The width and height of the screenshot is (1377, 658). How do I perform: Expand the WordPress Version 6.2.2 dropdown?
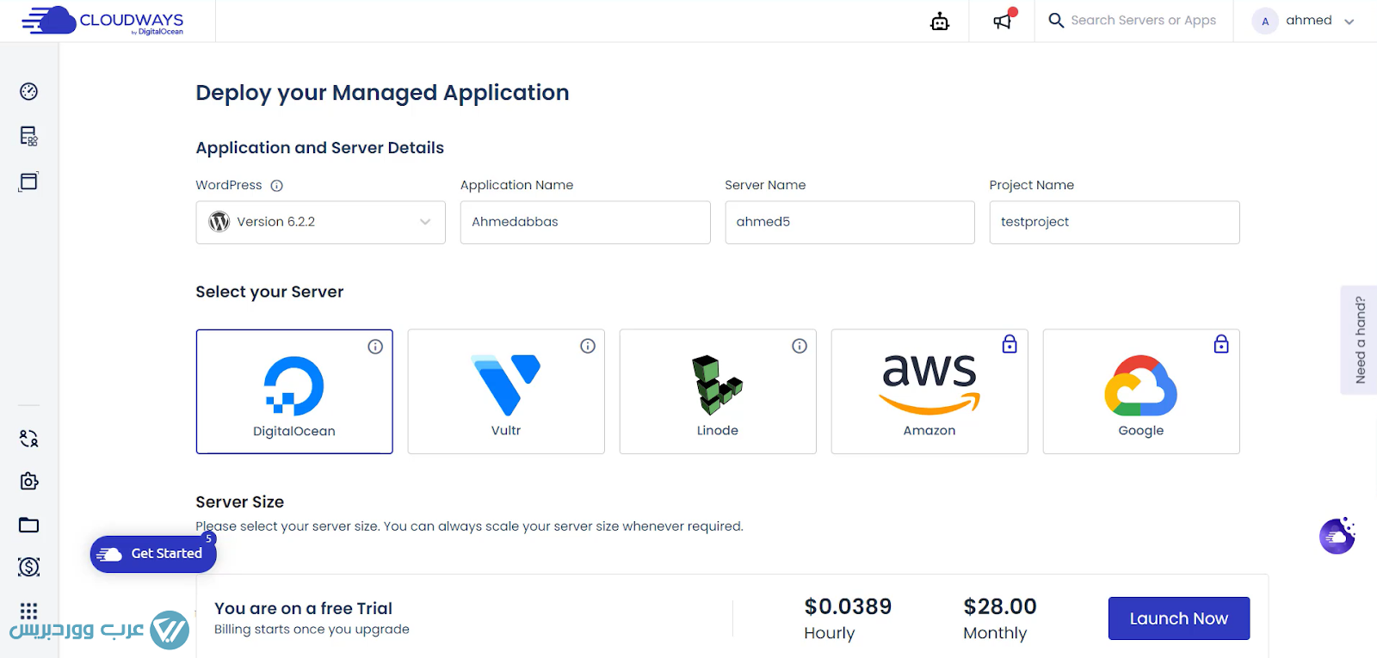coord(320,222)
